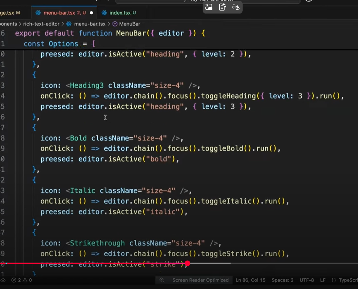Click the React icon on index.tsx tab
The height and width of the screenshot is (289, 358).
point(104,13)
